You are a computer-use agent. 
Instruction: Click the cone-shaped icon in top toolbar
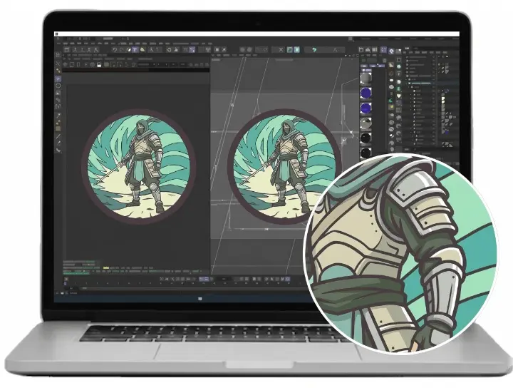click(176, 50)
